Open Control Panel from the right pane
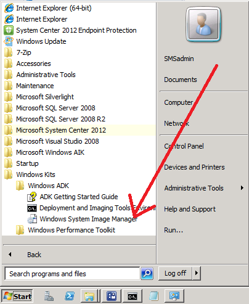Screen dimensions: 249x304 184,146
